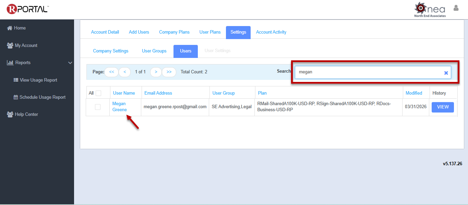The image size is (468, 205).
Task: Go to last page button
Action: tap(169, 72)
